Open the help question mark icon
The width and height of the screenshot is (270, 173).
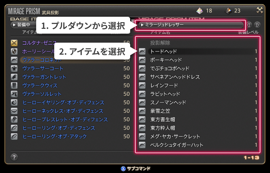pyautogui.click(x=14, y=157)
